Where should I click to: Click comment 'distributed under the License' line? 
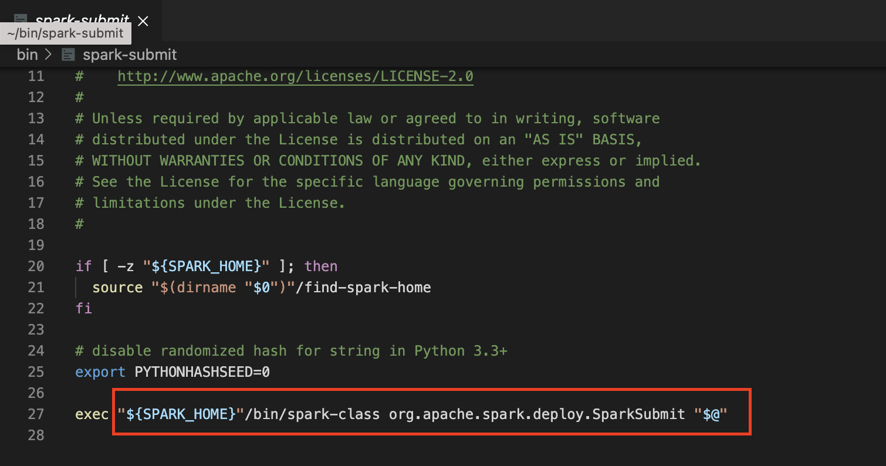359,140
